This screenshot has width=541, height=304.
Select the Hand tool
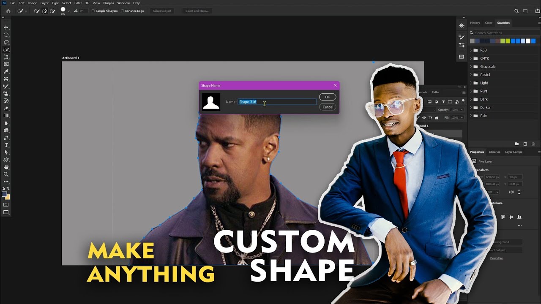[x=6, y=167]
